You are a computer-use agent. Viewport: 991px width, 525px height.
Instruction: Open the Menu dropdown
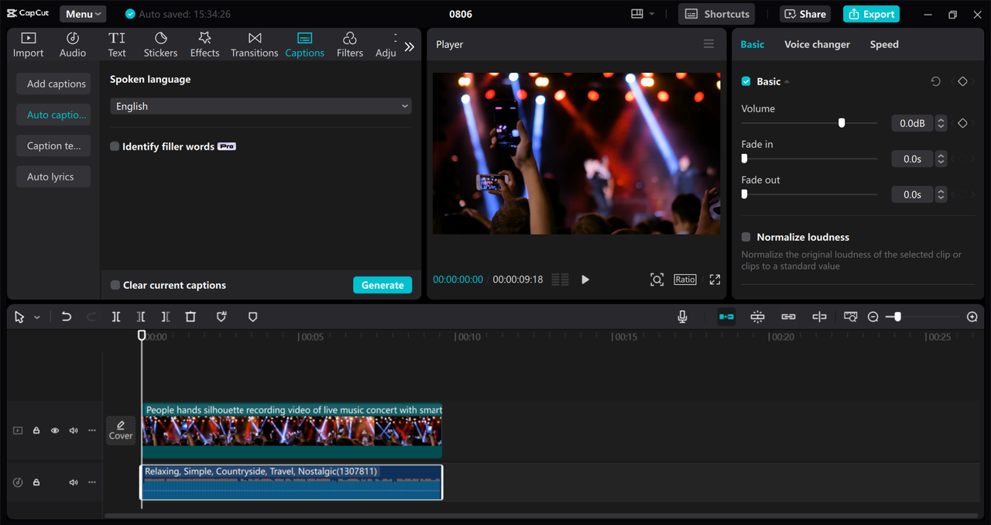[83, 14]
